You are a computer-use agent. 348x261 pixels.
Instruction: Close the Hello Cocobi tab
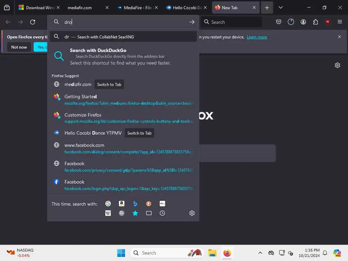coord(205,7)
